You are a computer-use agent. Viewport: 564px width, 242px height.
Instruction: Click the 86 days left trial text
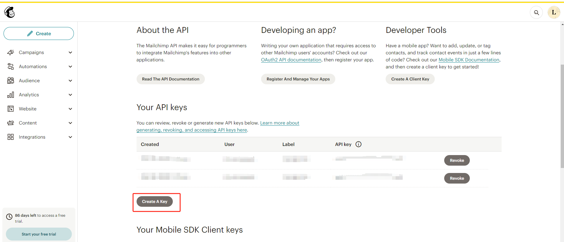click(40, 218)
